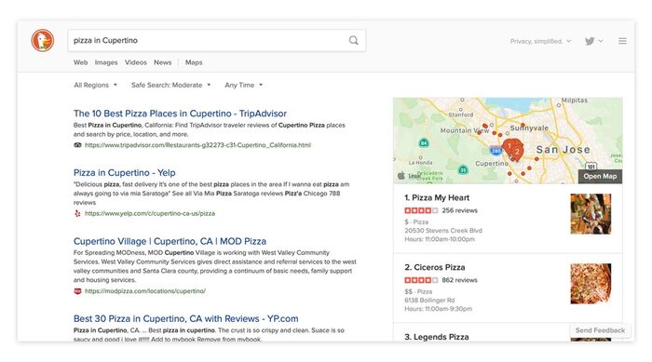Click the magnifying glass search icon

click(353, 40)
